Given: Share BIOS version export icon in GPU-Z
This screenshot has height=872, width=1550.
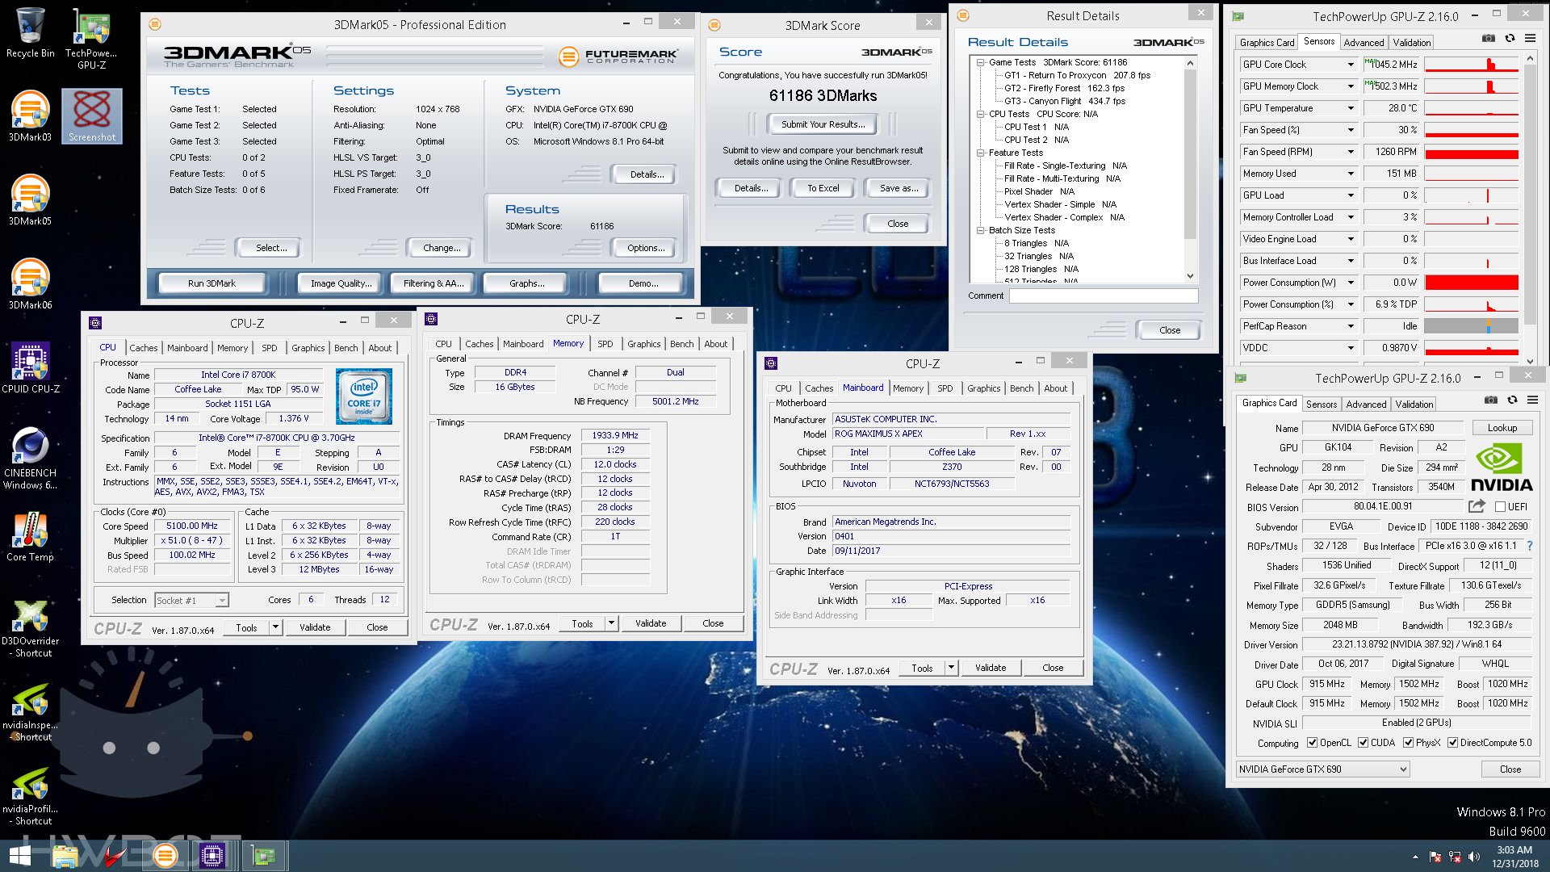Looking at the screenshot, I should [1477, 506].
